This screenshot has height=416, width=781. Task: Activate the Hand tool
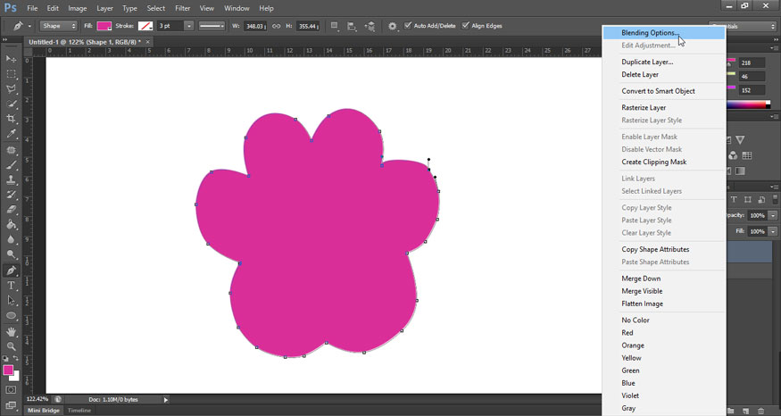[12, 331]
